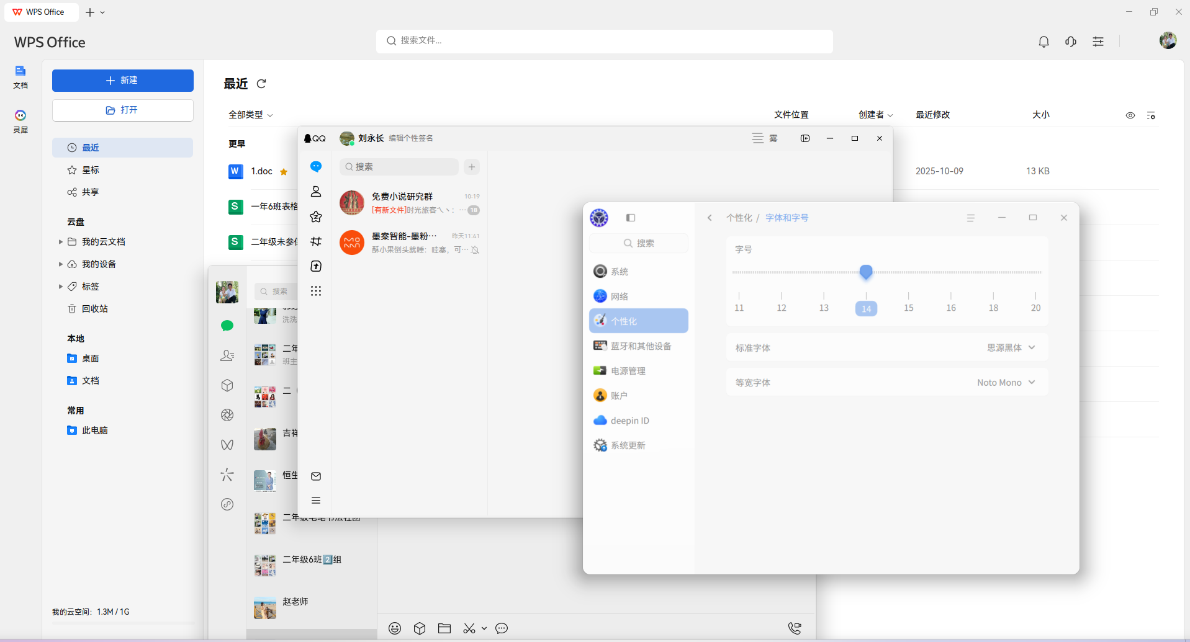Open the WeChat chats bubble icon
Image resolution: width=1190 pixels, height=642 pixels.
coord(227,326)
